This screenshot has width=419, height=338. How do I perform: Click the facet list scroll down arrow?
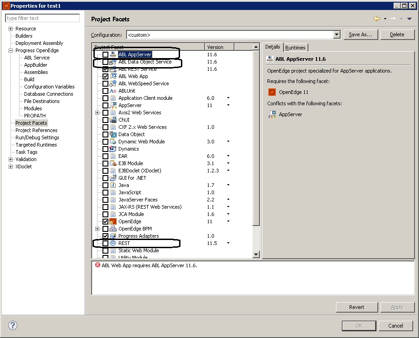click(256, 255)
